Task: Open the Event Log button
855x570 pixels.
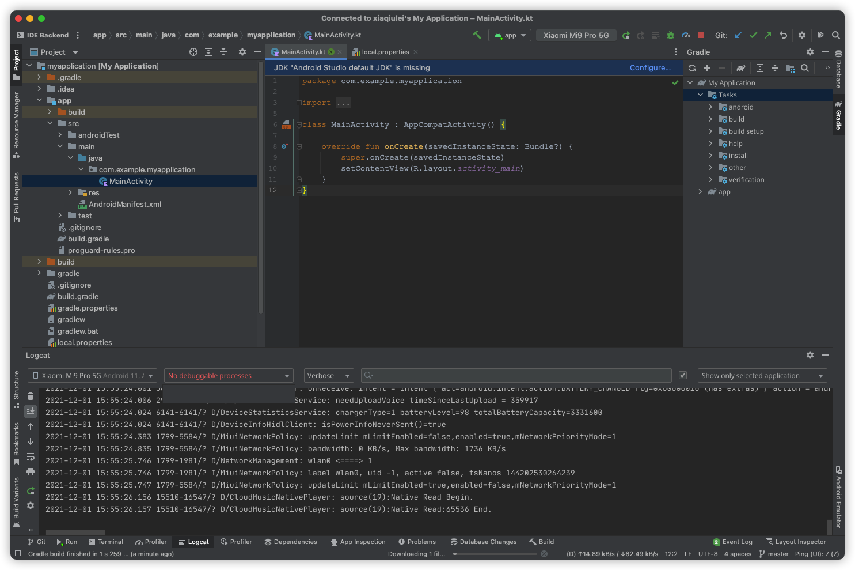Action: (732, 542)
